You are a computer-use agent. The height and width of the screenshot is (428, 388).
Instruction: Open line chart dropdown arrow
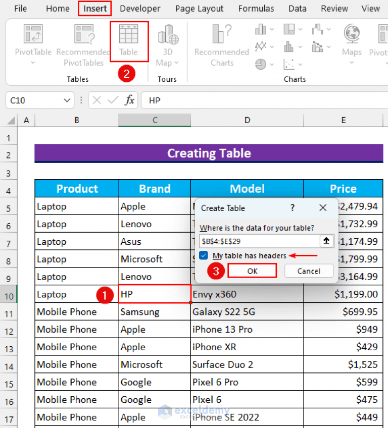pos(272,47)
